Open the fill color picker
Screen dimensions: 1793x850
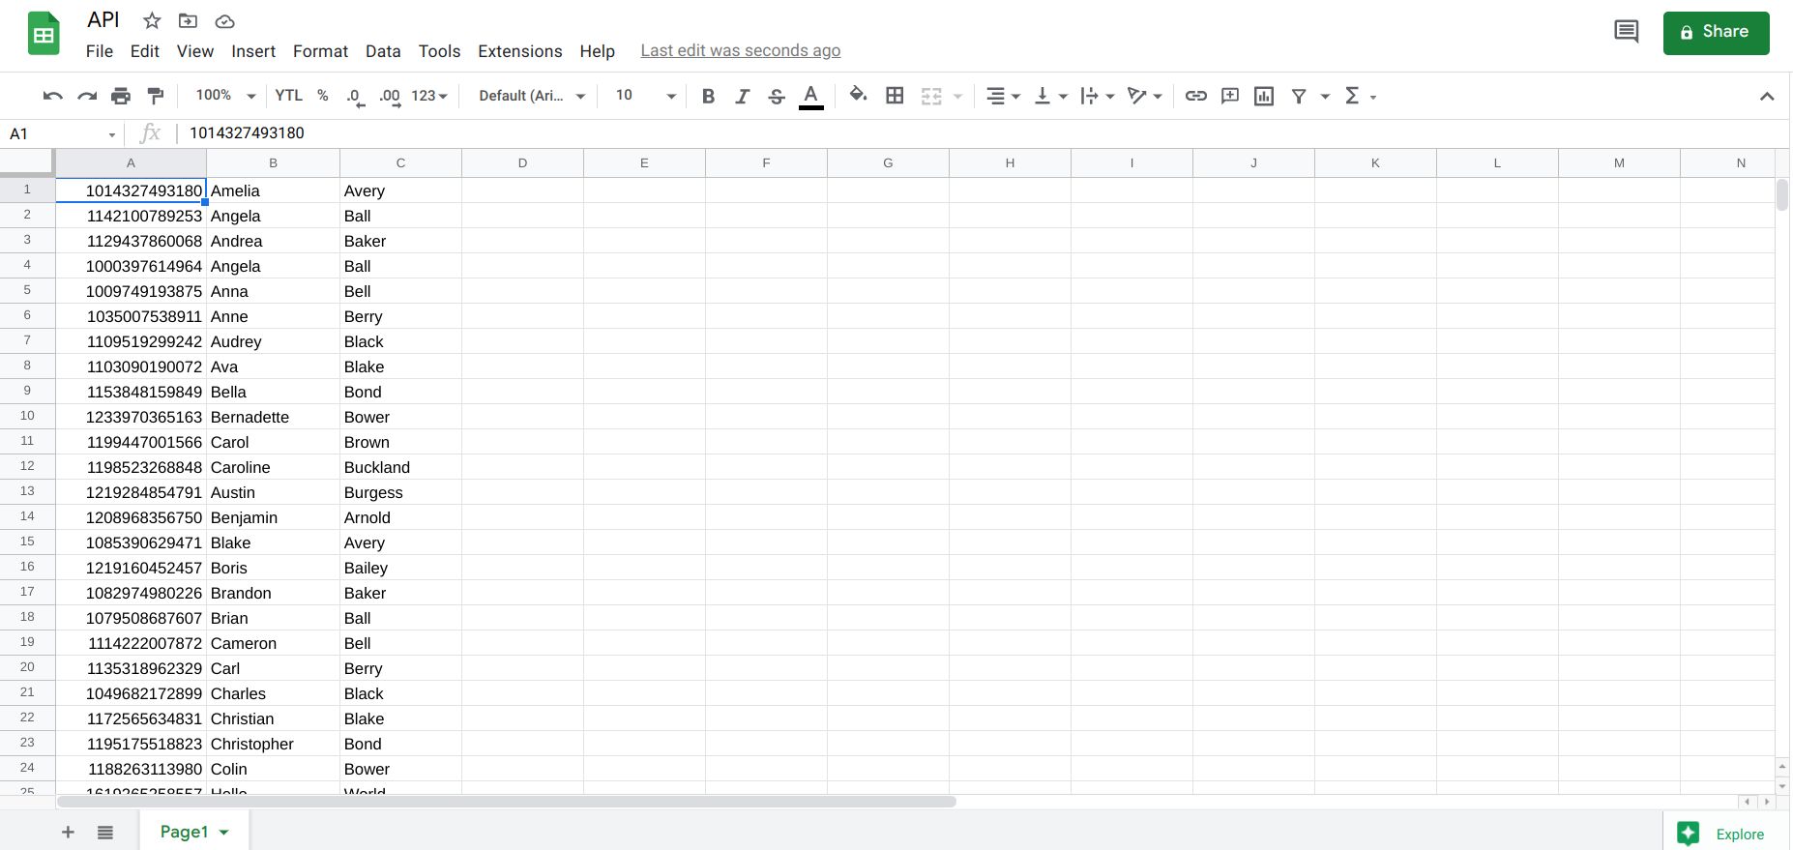(858, 95)
